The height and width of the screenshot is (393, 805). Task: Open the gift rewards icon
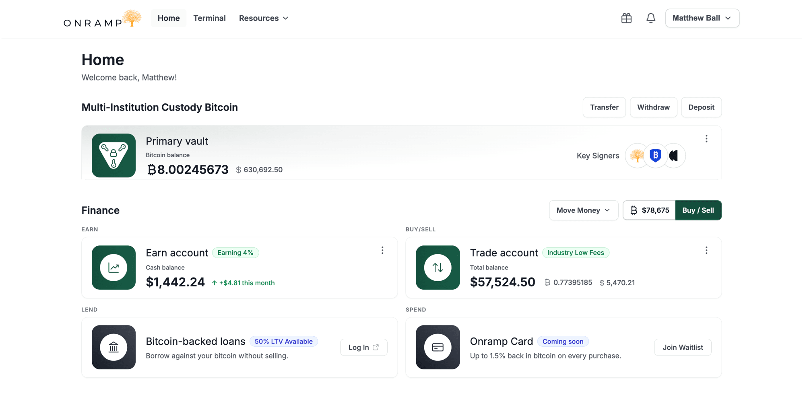coord(626,18)
